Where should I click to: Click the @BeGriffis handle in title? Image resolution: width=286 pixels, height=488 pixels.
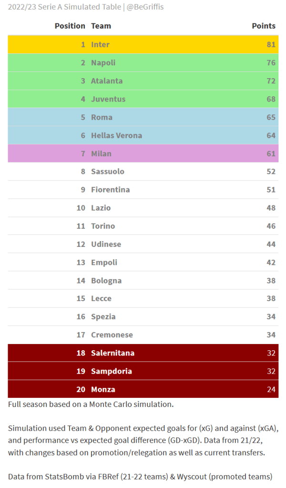click(145, 7)
